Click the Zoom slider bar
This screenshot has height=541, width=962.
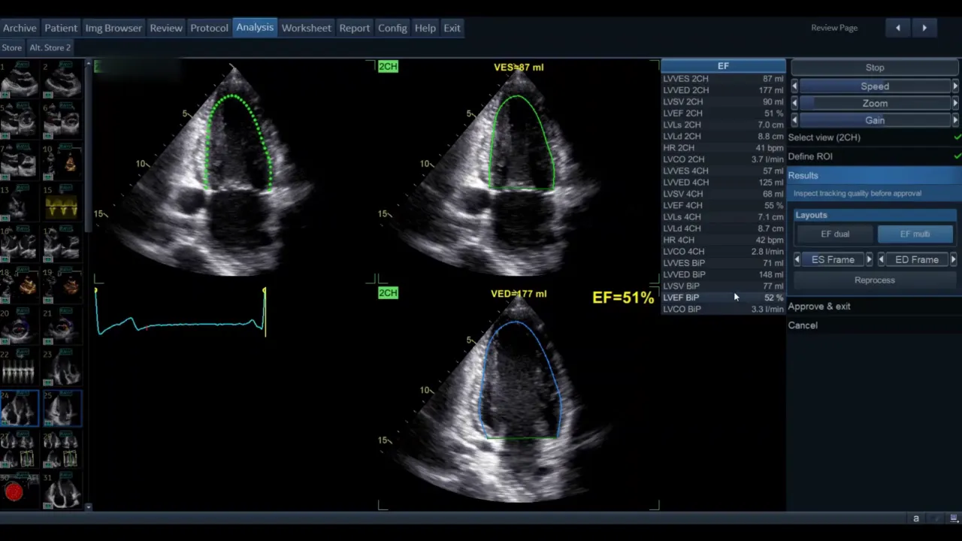(875, 103)
